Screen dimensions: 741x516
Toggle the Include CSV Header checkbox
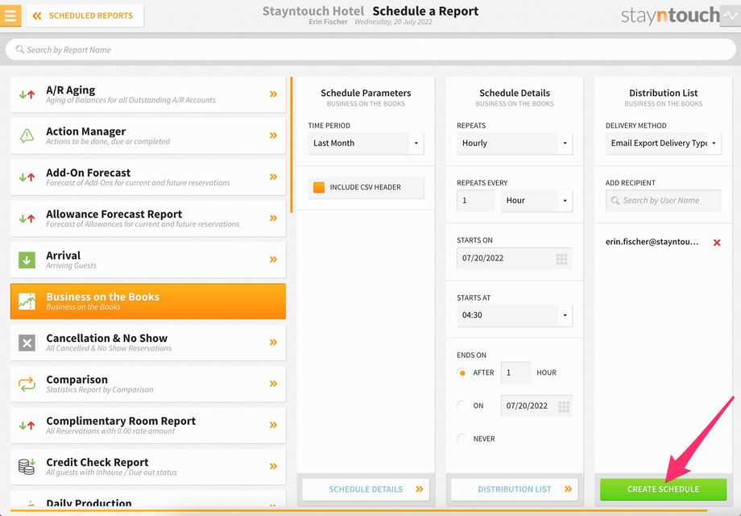click(319, 187)
